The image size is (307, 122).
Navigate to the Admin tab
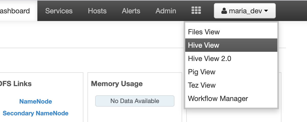166,11
